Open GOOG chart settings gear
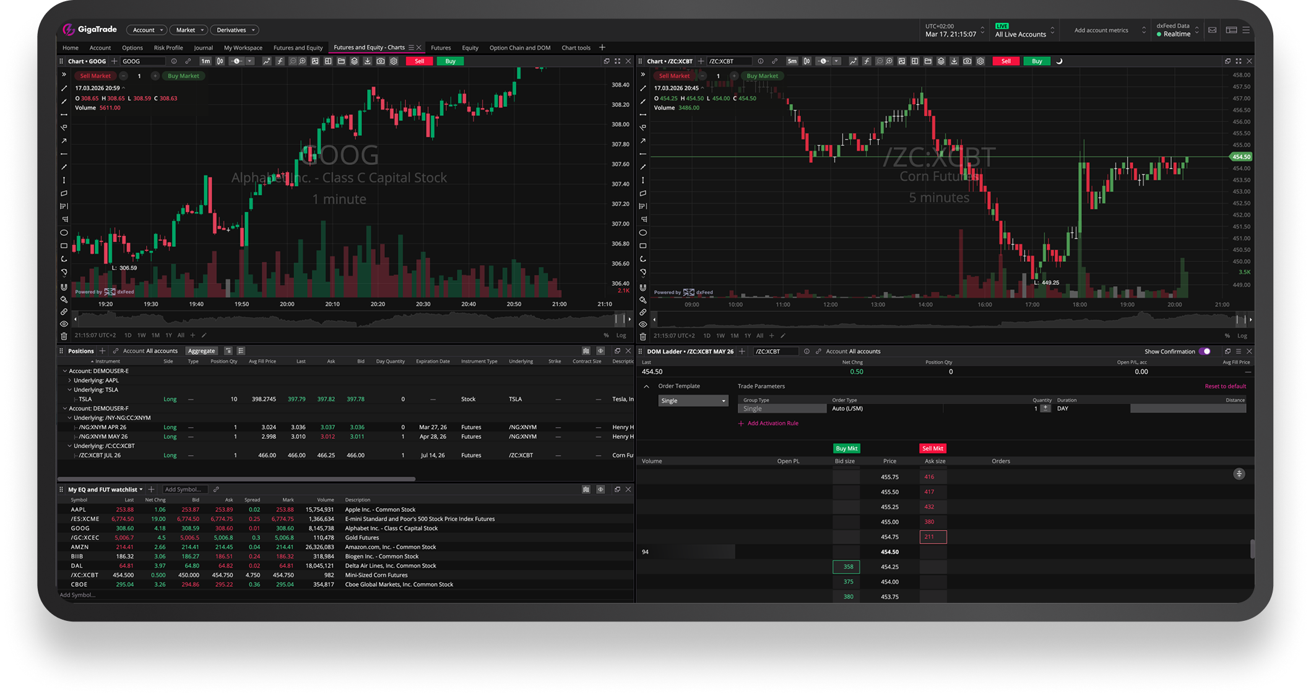Viewport: 1311px width, 697px height. 394,61
